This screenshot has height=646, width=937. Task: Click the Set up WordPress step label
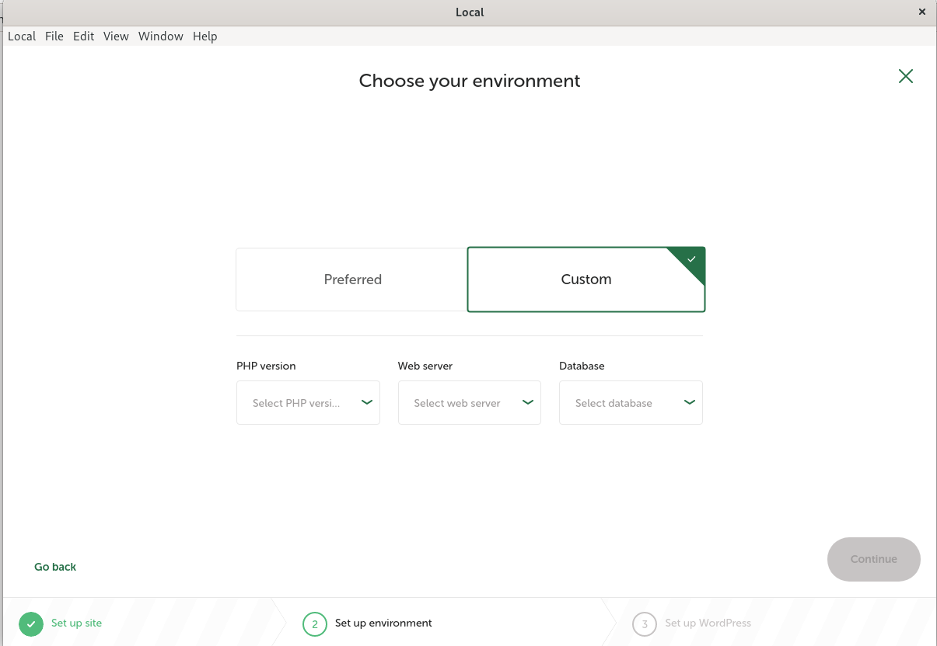708,623
